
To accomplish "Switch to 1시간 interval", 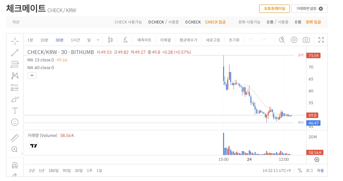I will point(75,40).
